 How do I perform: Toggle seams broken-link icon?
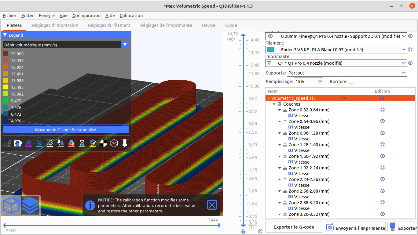click(50, 143)
